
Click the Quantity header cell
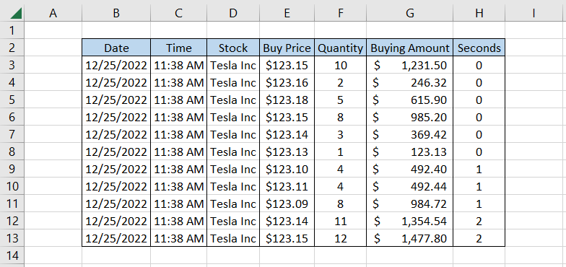[x=341, y=48]
